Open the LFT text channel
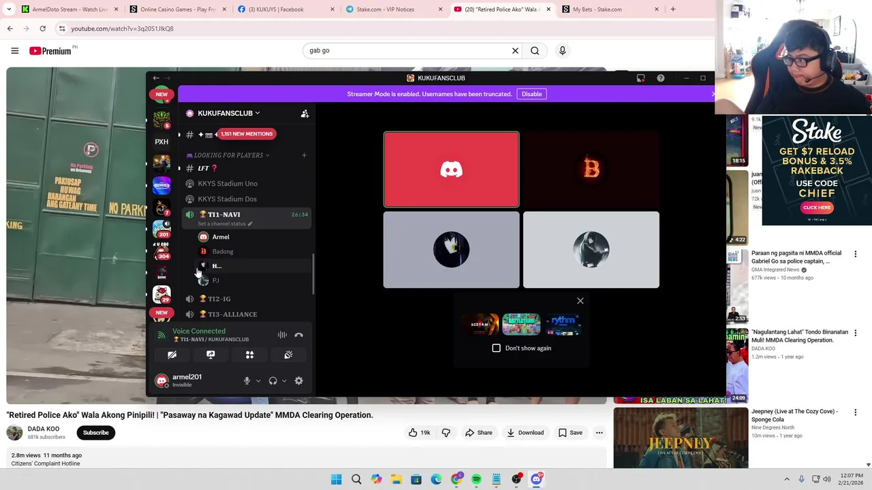Screen dimensions: 872x490 [247, 168]
